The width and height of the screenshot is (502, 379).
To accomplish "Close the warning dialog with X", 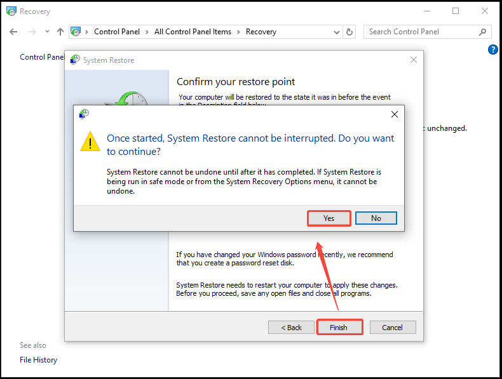I will 395,114.
